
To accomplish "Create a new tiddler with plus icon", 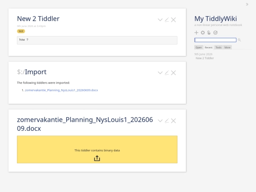I will [196, 33].
